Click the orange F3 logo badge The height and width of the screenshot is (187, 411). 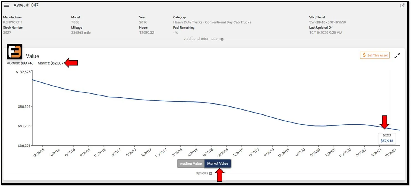coord(15,52)
